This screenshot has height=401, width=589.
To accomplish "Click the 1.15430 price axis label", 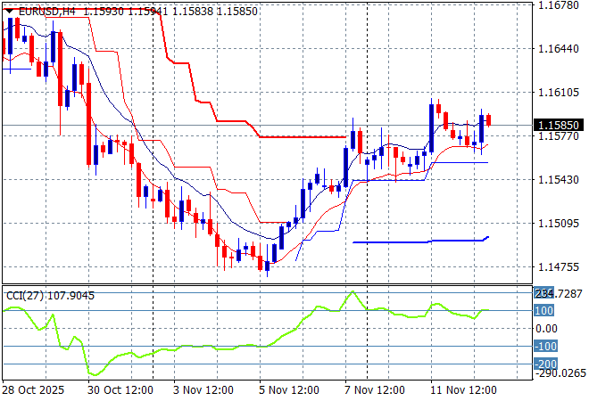I will coord(559,180).
